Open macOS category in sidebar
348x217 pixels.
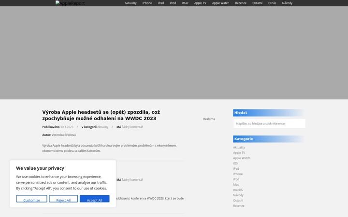click(x=238, y=190)
